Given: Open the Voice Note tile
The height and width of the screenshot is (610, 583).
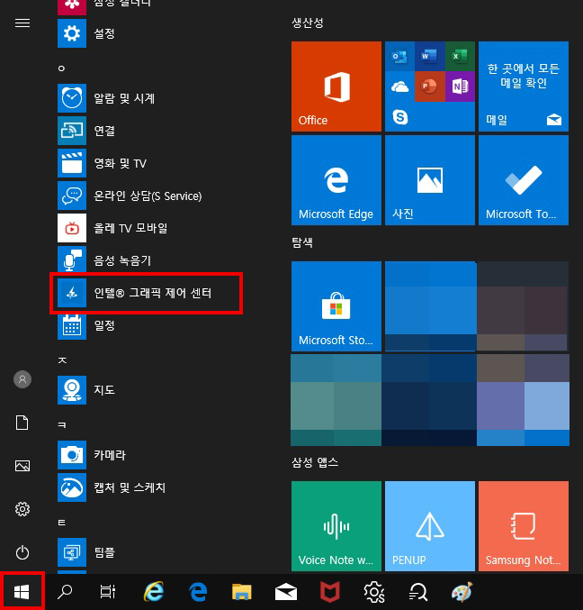Looking at the screenshot, I should [336, 526].
